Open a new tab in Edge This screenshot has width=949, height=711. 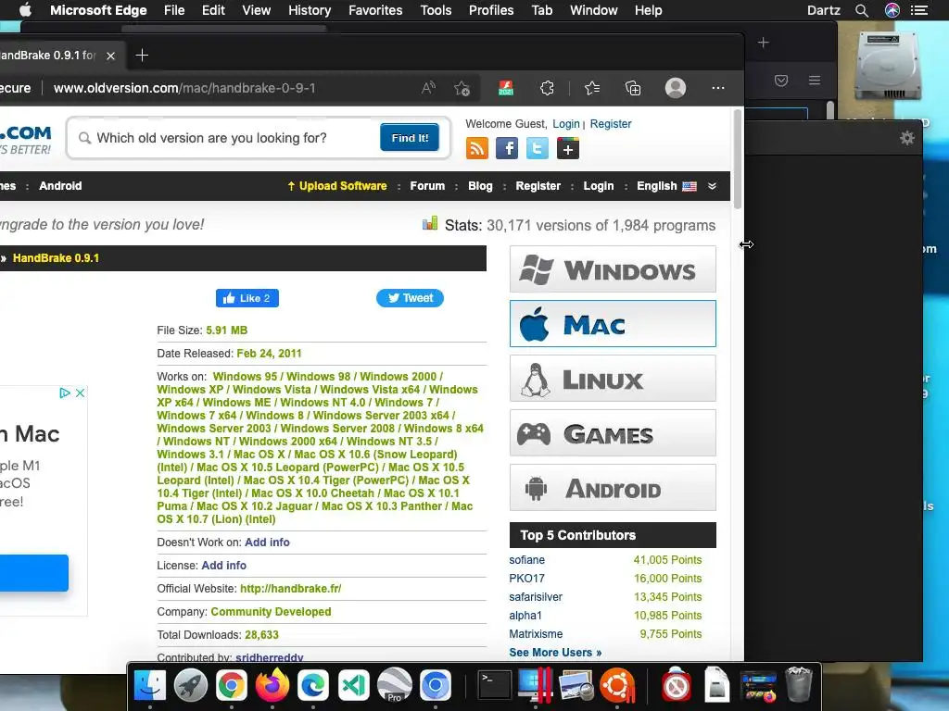click(142, 56)
